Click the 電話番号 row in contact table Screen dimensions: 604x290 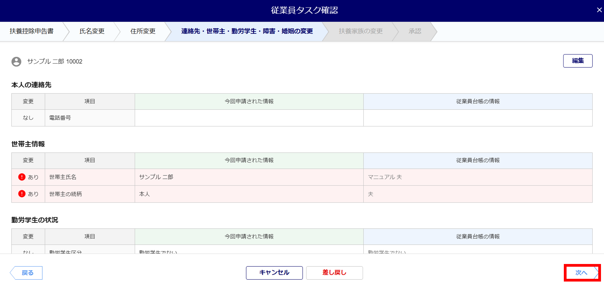click(60, 118)
